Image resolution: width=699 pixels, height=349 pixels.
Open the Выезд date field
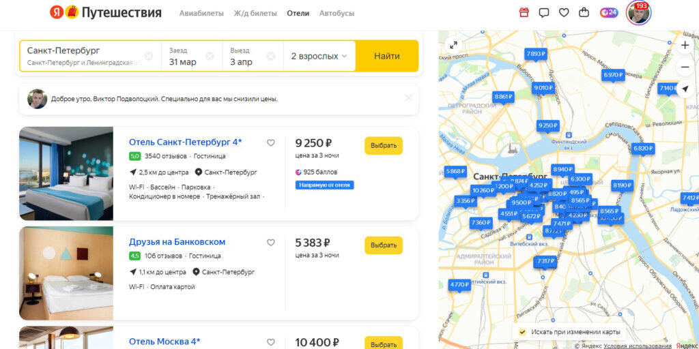pyautogui.click(x=253, y=56)
